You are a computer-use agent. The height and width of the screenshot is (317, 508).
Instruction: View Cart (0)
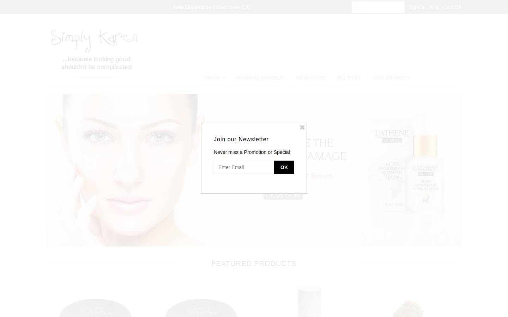click(x=452, y=7)
